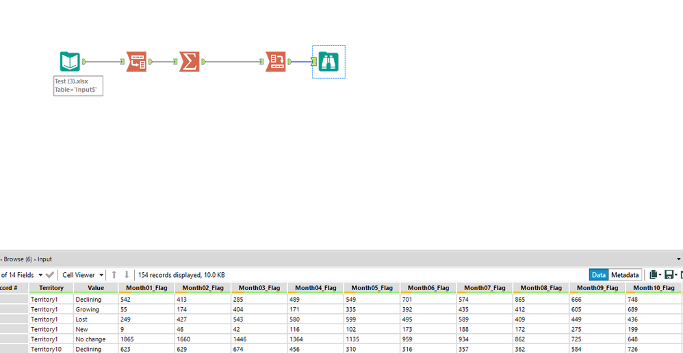Click the Month05_Flag column header
The width and height of the screenshot is (683, 353).
(x=372, y=288)
